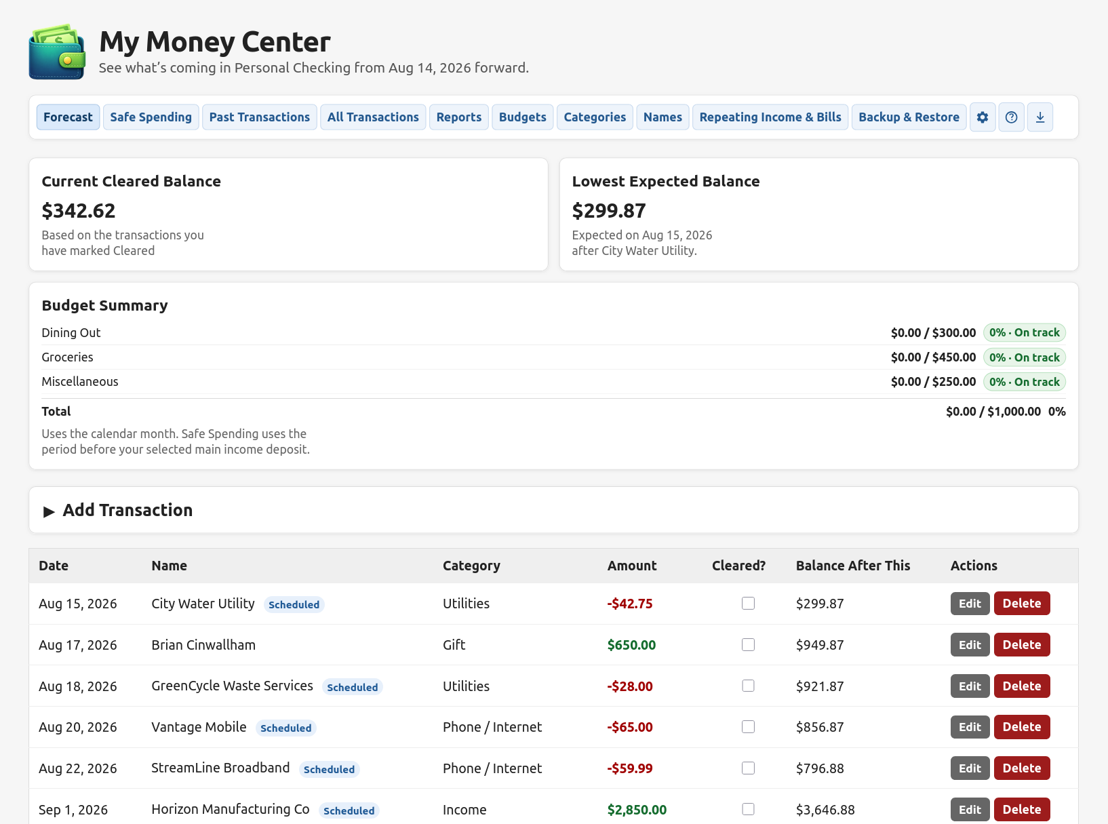
Task: Click Groceries On track status badge
Action: pyautogui.click(x=1025, y=357)
